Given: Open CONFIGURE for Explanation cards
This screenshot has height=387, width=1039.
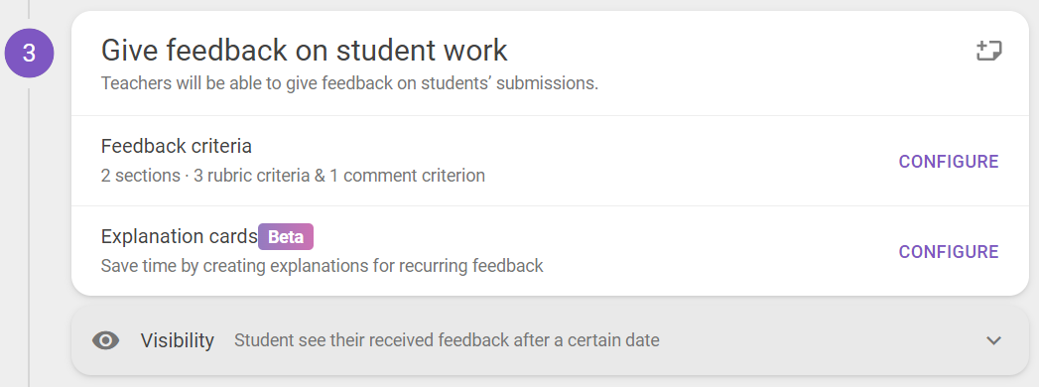Looking at the screenshot, I should (949, 252).
